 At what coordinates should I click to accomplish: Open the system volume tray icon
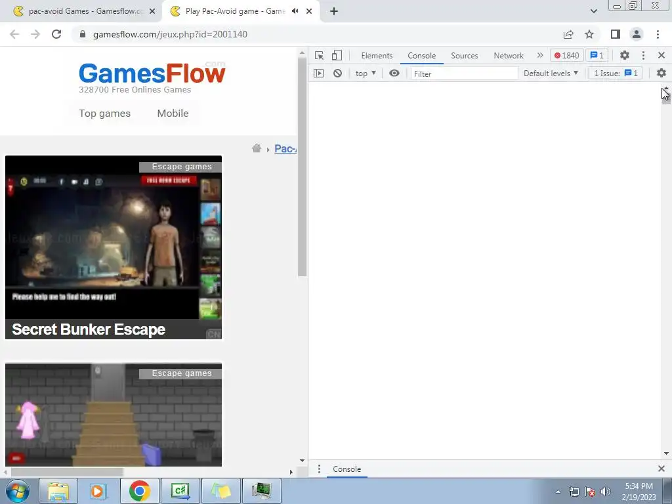[605, 492]
